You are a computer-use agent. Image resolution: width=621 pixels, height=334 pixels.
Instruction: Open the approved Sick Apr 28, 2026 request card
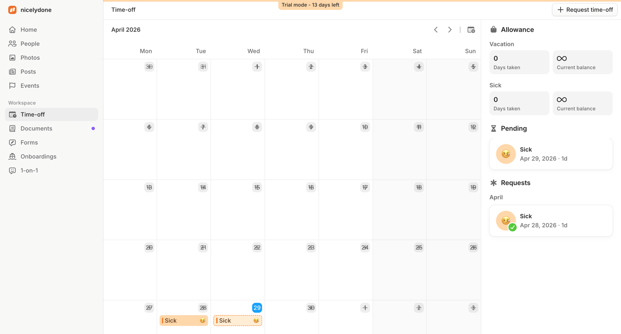tap(551, 221)
